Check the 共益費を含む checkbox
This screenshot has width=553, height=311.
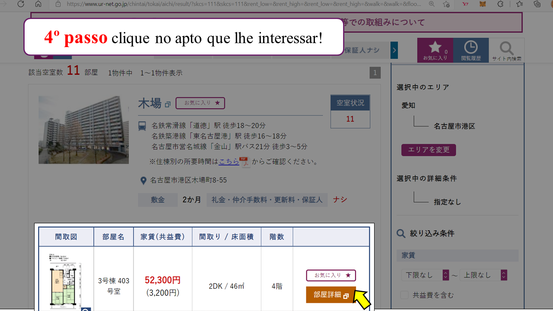pos(404,295)
